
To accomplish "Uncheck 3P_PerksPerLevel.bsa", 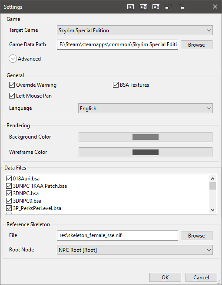I will tap(9, 208).
